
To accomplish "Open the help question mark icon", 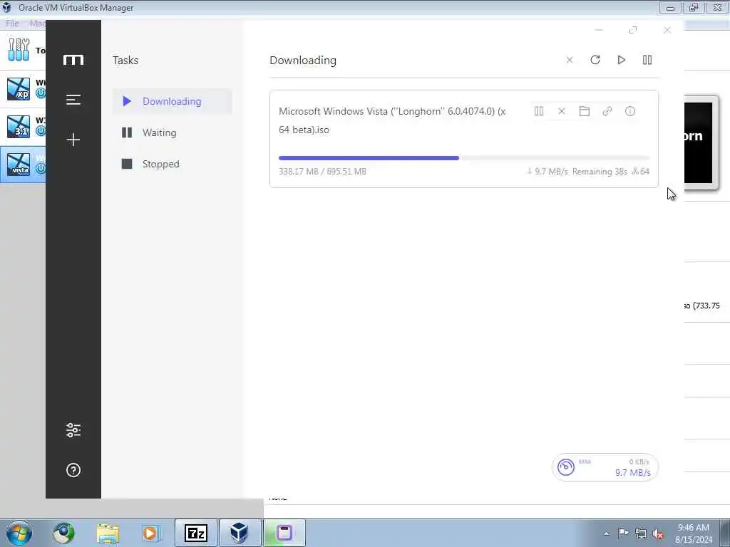I will coord(73,470).
